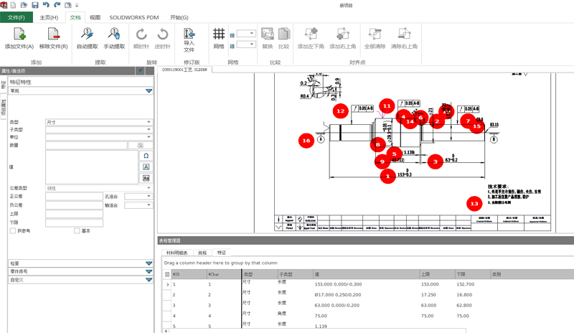The height and width of the screenshot is (333, 574).
Task: Run 自动提取 auto extract tool
Action: click(87, 34)
